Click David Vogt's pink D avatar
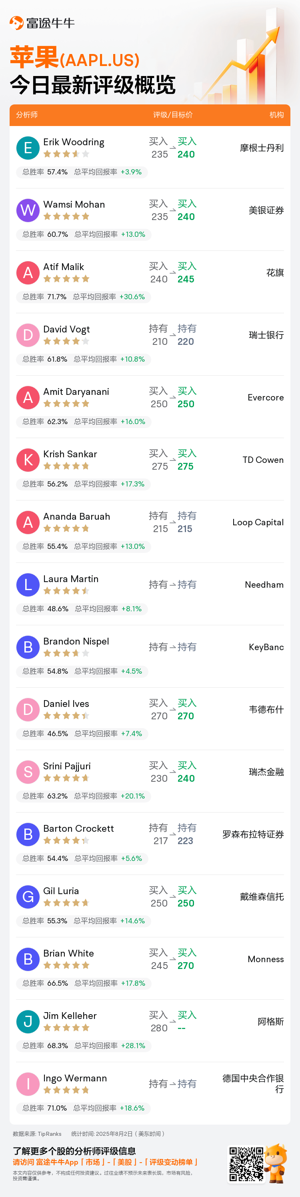Screen dimensions: 300x1197 [28, 335]
